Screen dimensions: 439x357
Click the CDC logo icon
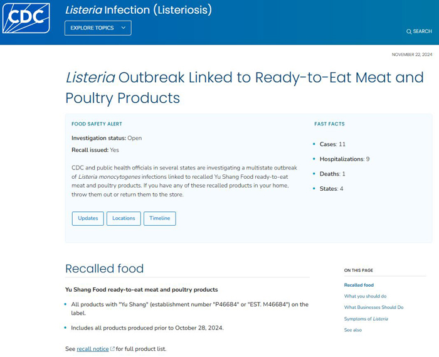point(26,18)
